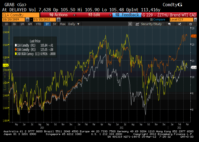Image resolution: width=199 pixels, height=142 pixels.
Task: Select the 3D range tab
Action: (x=14, y=24)
